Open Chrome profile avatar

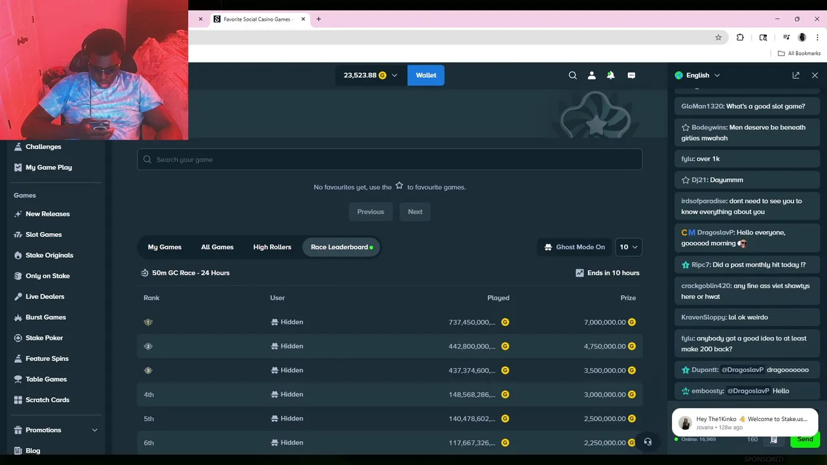click(x=802, y=37)
